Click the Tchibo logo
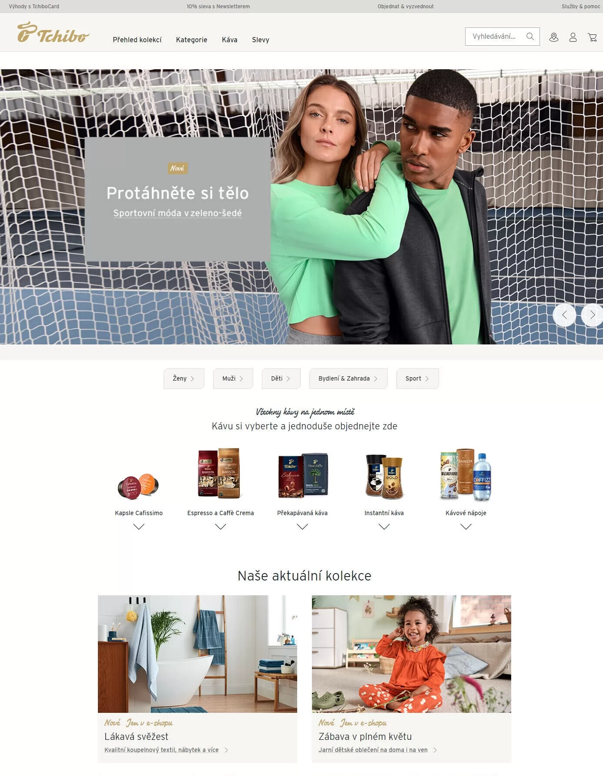This screenshot has height=776, width=603. (53, 33)
